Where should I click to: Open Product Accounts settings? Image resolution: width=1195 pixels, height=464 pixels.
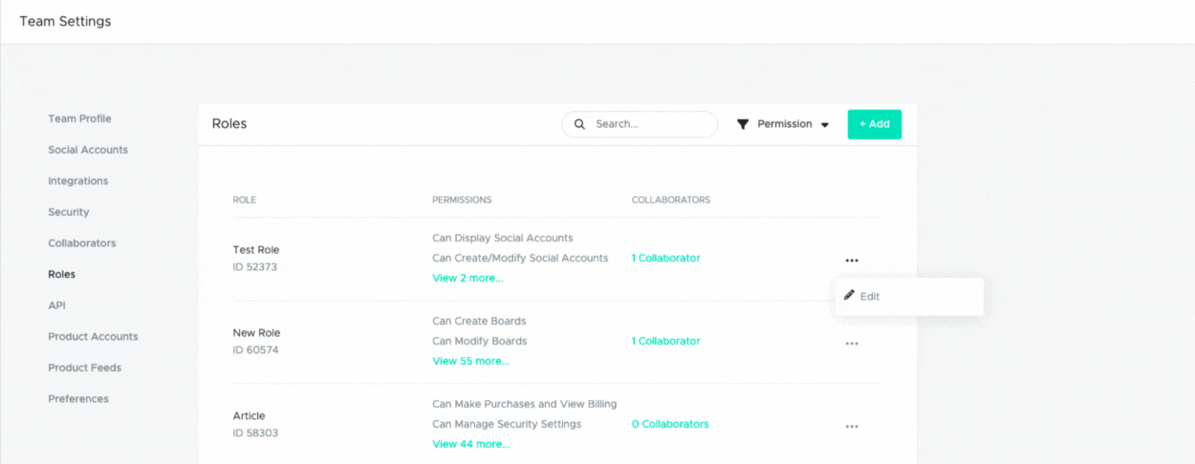point(93,336)
